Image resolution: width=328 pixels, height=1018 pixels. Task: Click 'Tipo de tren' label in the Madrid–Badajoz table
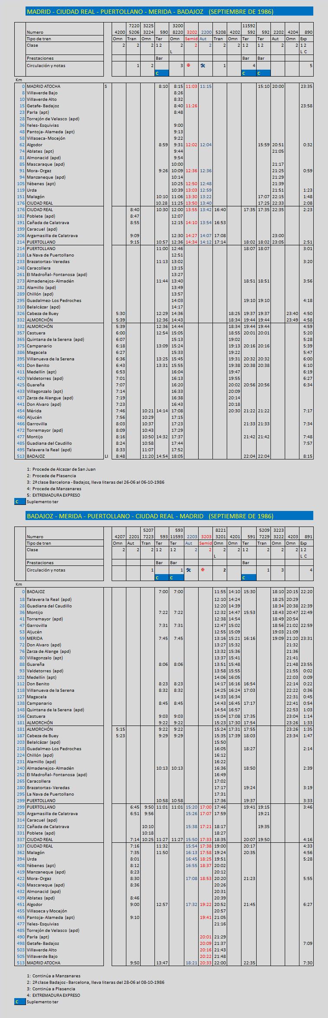point(39,39)
